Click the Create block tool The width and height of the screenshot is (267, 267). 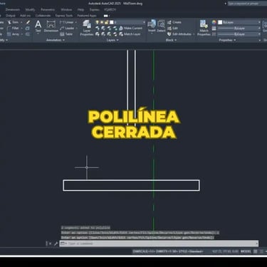point(174,22)
